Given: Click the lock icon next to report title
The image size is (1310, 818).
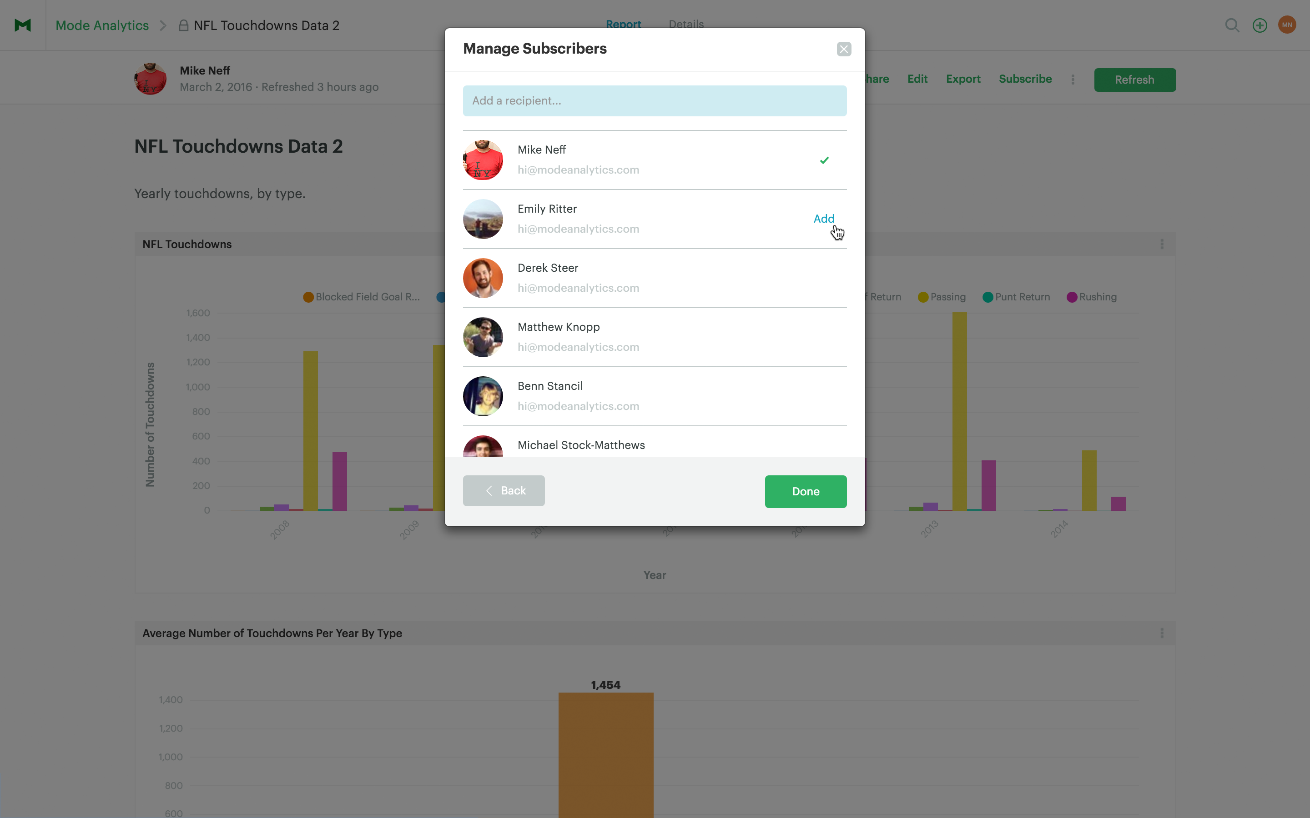Looking at the screenshot, I should pos(183,25).
